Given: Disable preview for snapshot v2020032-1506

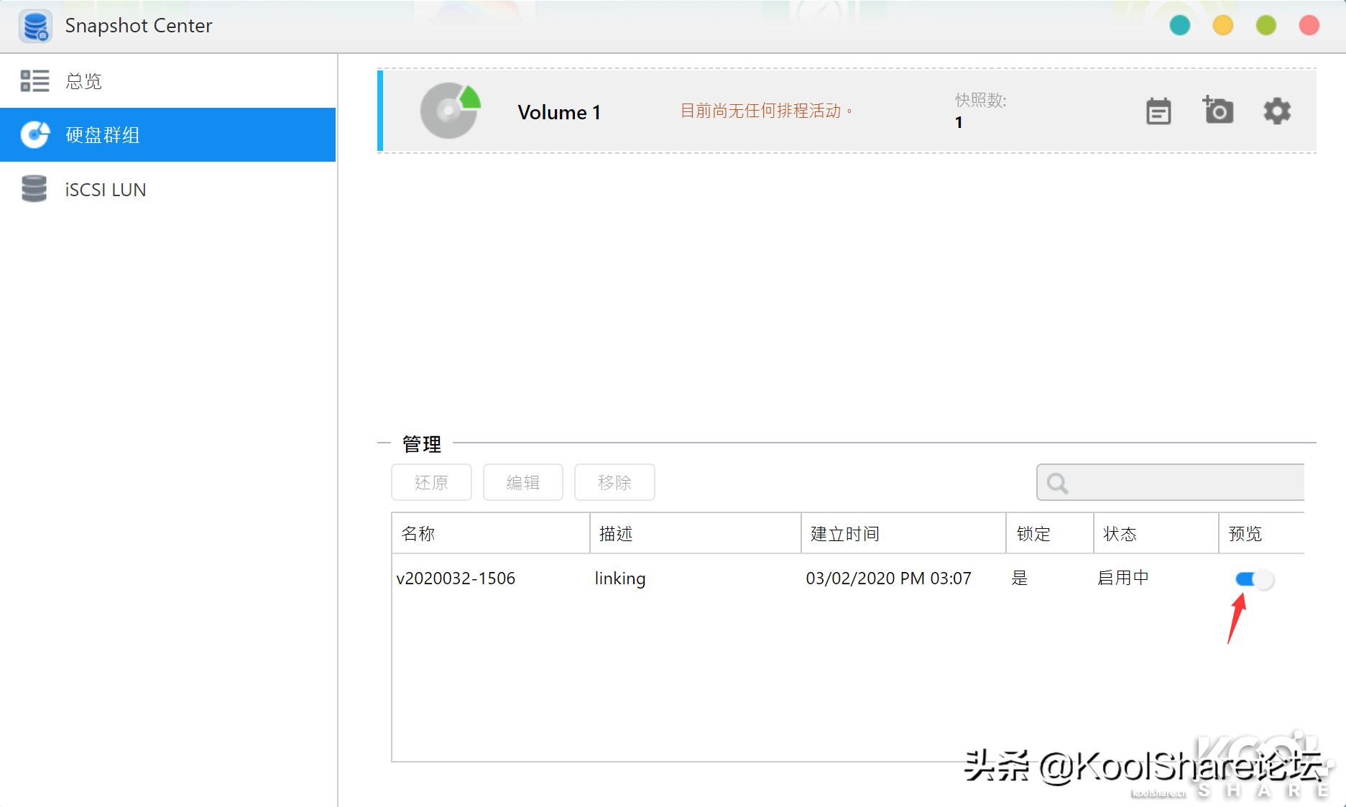Looking at the screenshot, I should pos(1254,579).
